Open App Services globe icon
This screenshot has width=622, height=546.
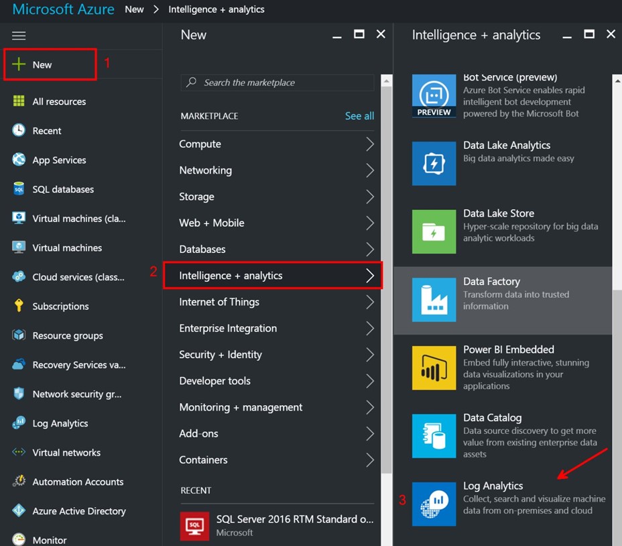pyautogui.click(x=19, y=160)
